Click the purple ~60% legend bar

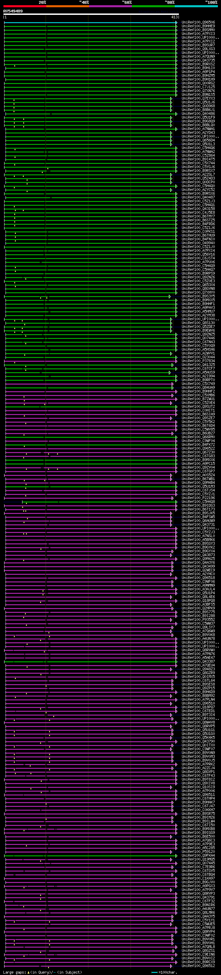pyautogui.click(x=110, y=7)
